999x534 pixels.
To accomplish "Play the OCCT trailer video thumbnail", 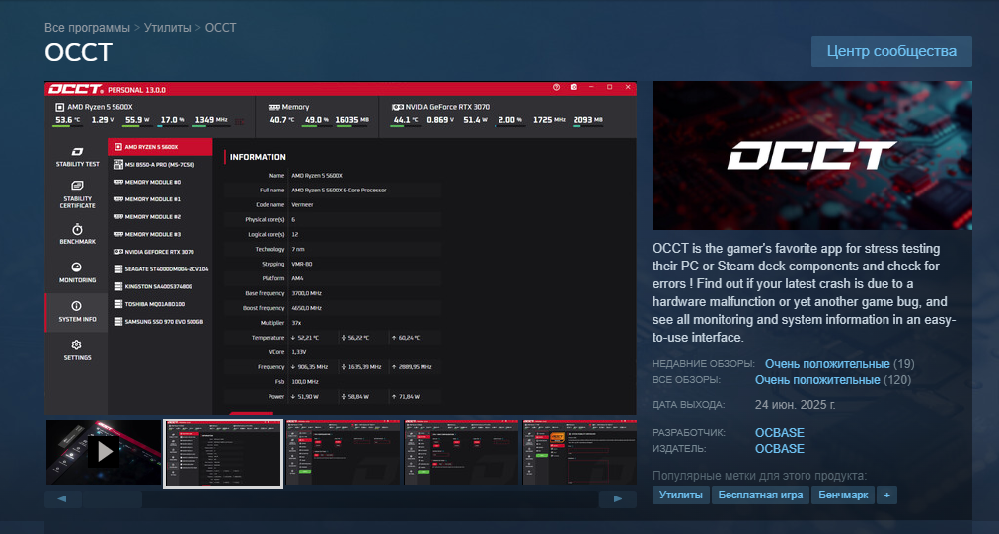I will (103, 452).
